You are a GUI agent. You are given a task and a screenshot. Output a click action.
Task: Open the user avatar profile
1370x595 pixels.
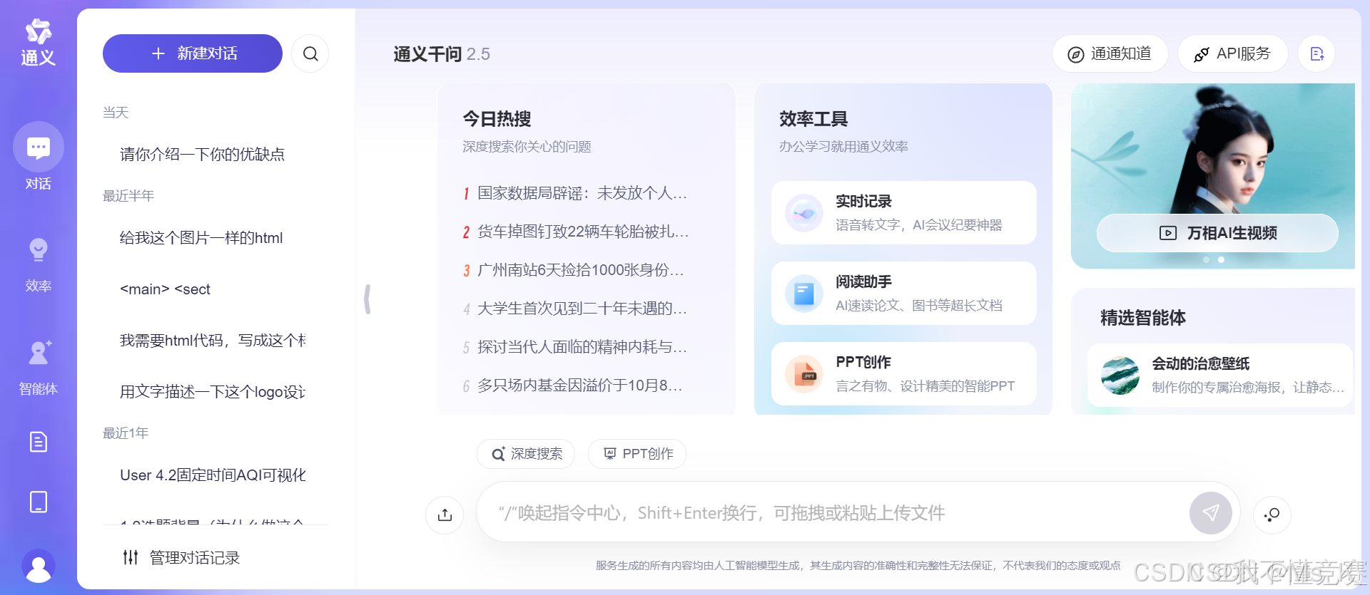39,566
